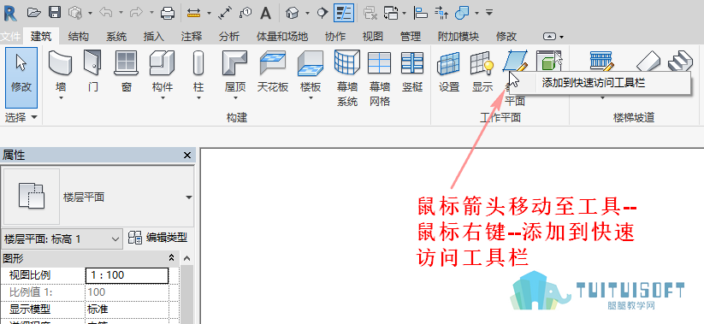This screenshot has width=704, height=324.
Task: Switch to the 系统 ribbon tab
Action: 116,37
